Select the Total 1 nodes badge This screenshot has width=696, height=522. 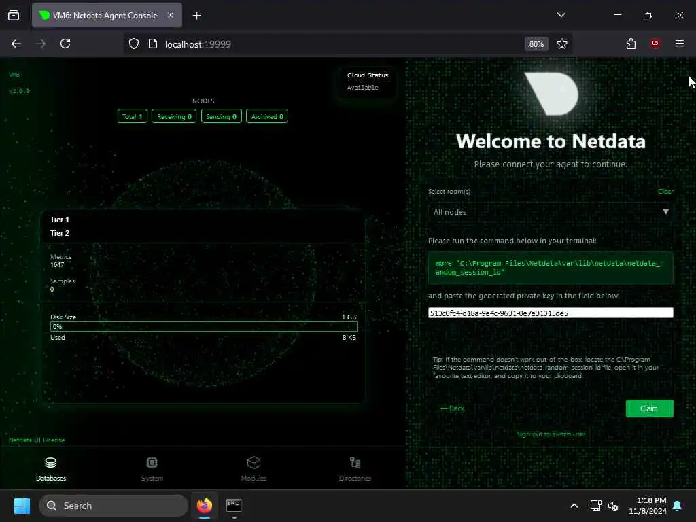pyautogui.click(x=133, y=116)
